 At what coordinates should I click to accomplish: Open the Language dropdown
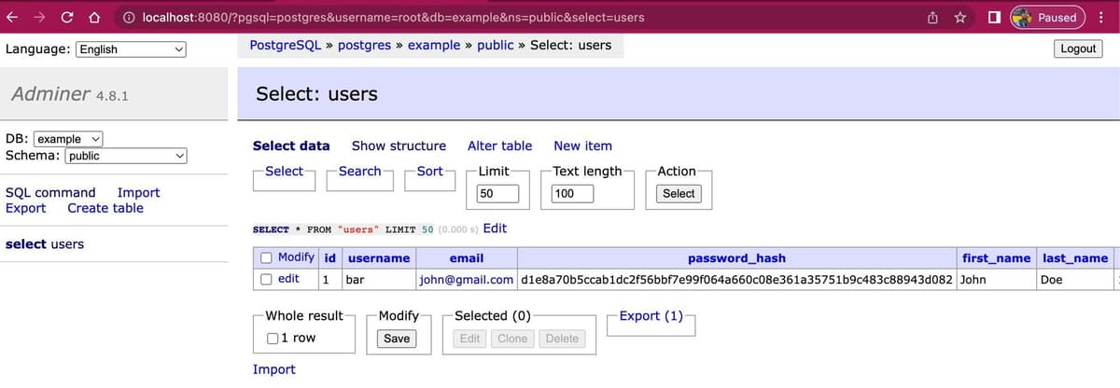133,49
